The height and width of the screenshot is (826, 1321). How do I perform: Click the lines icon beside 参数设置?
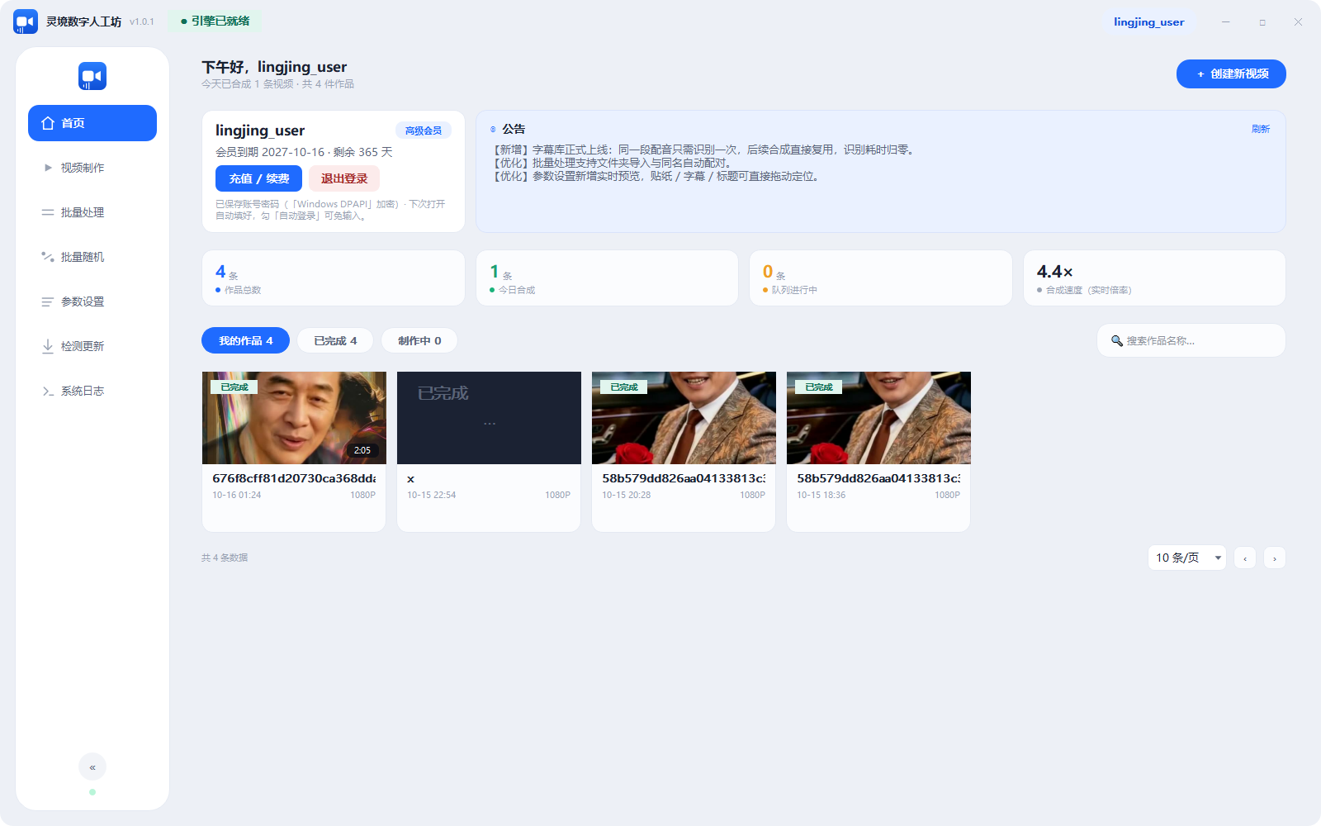pos(48,301)
